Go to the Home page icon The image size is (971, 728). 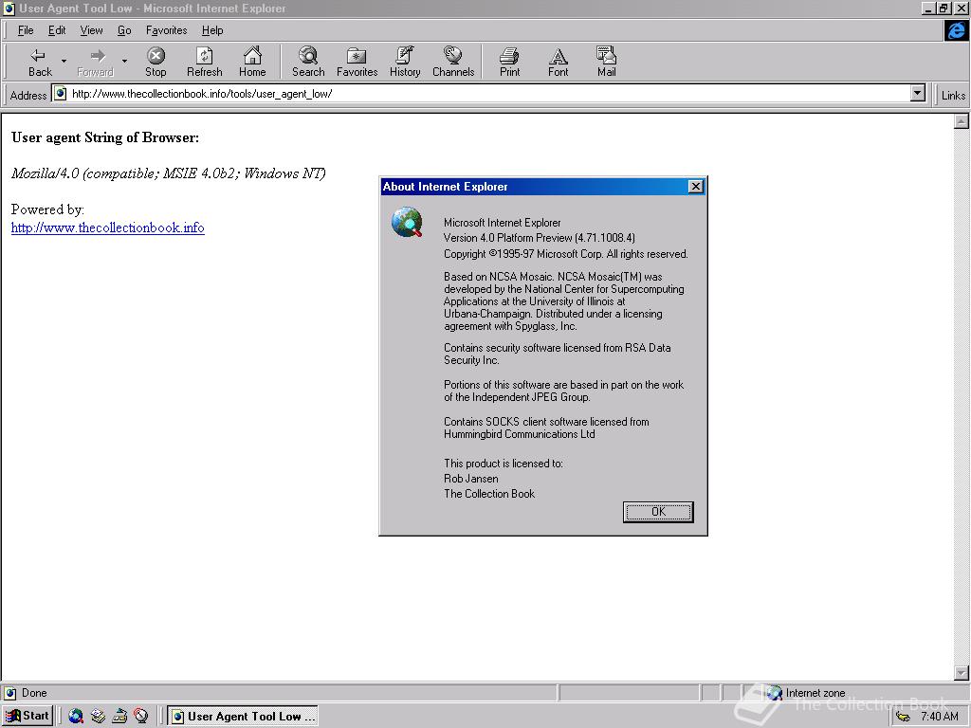pyautogui.click(x=252, y=62)
